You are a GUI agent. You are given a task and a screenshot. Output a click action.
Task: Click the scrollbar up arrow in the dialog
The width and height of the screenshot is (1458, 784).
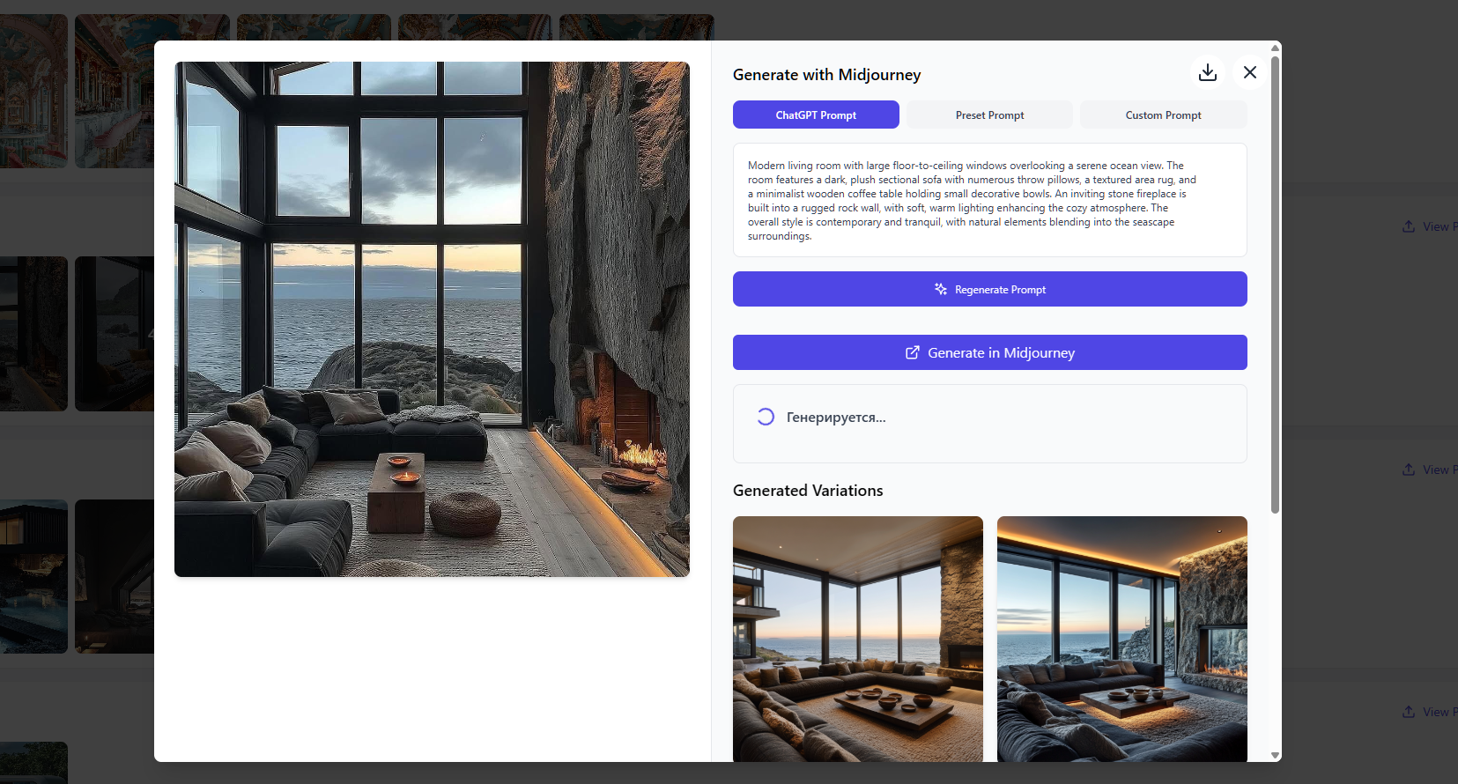click(1275, 48)
